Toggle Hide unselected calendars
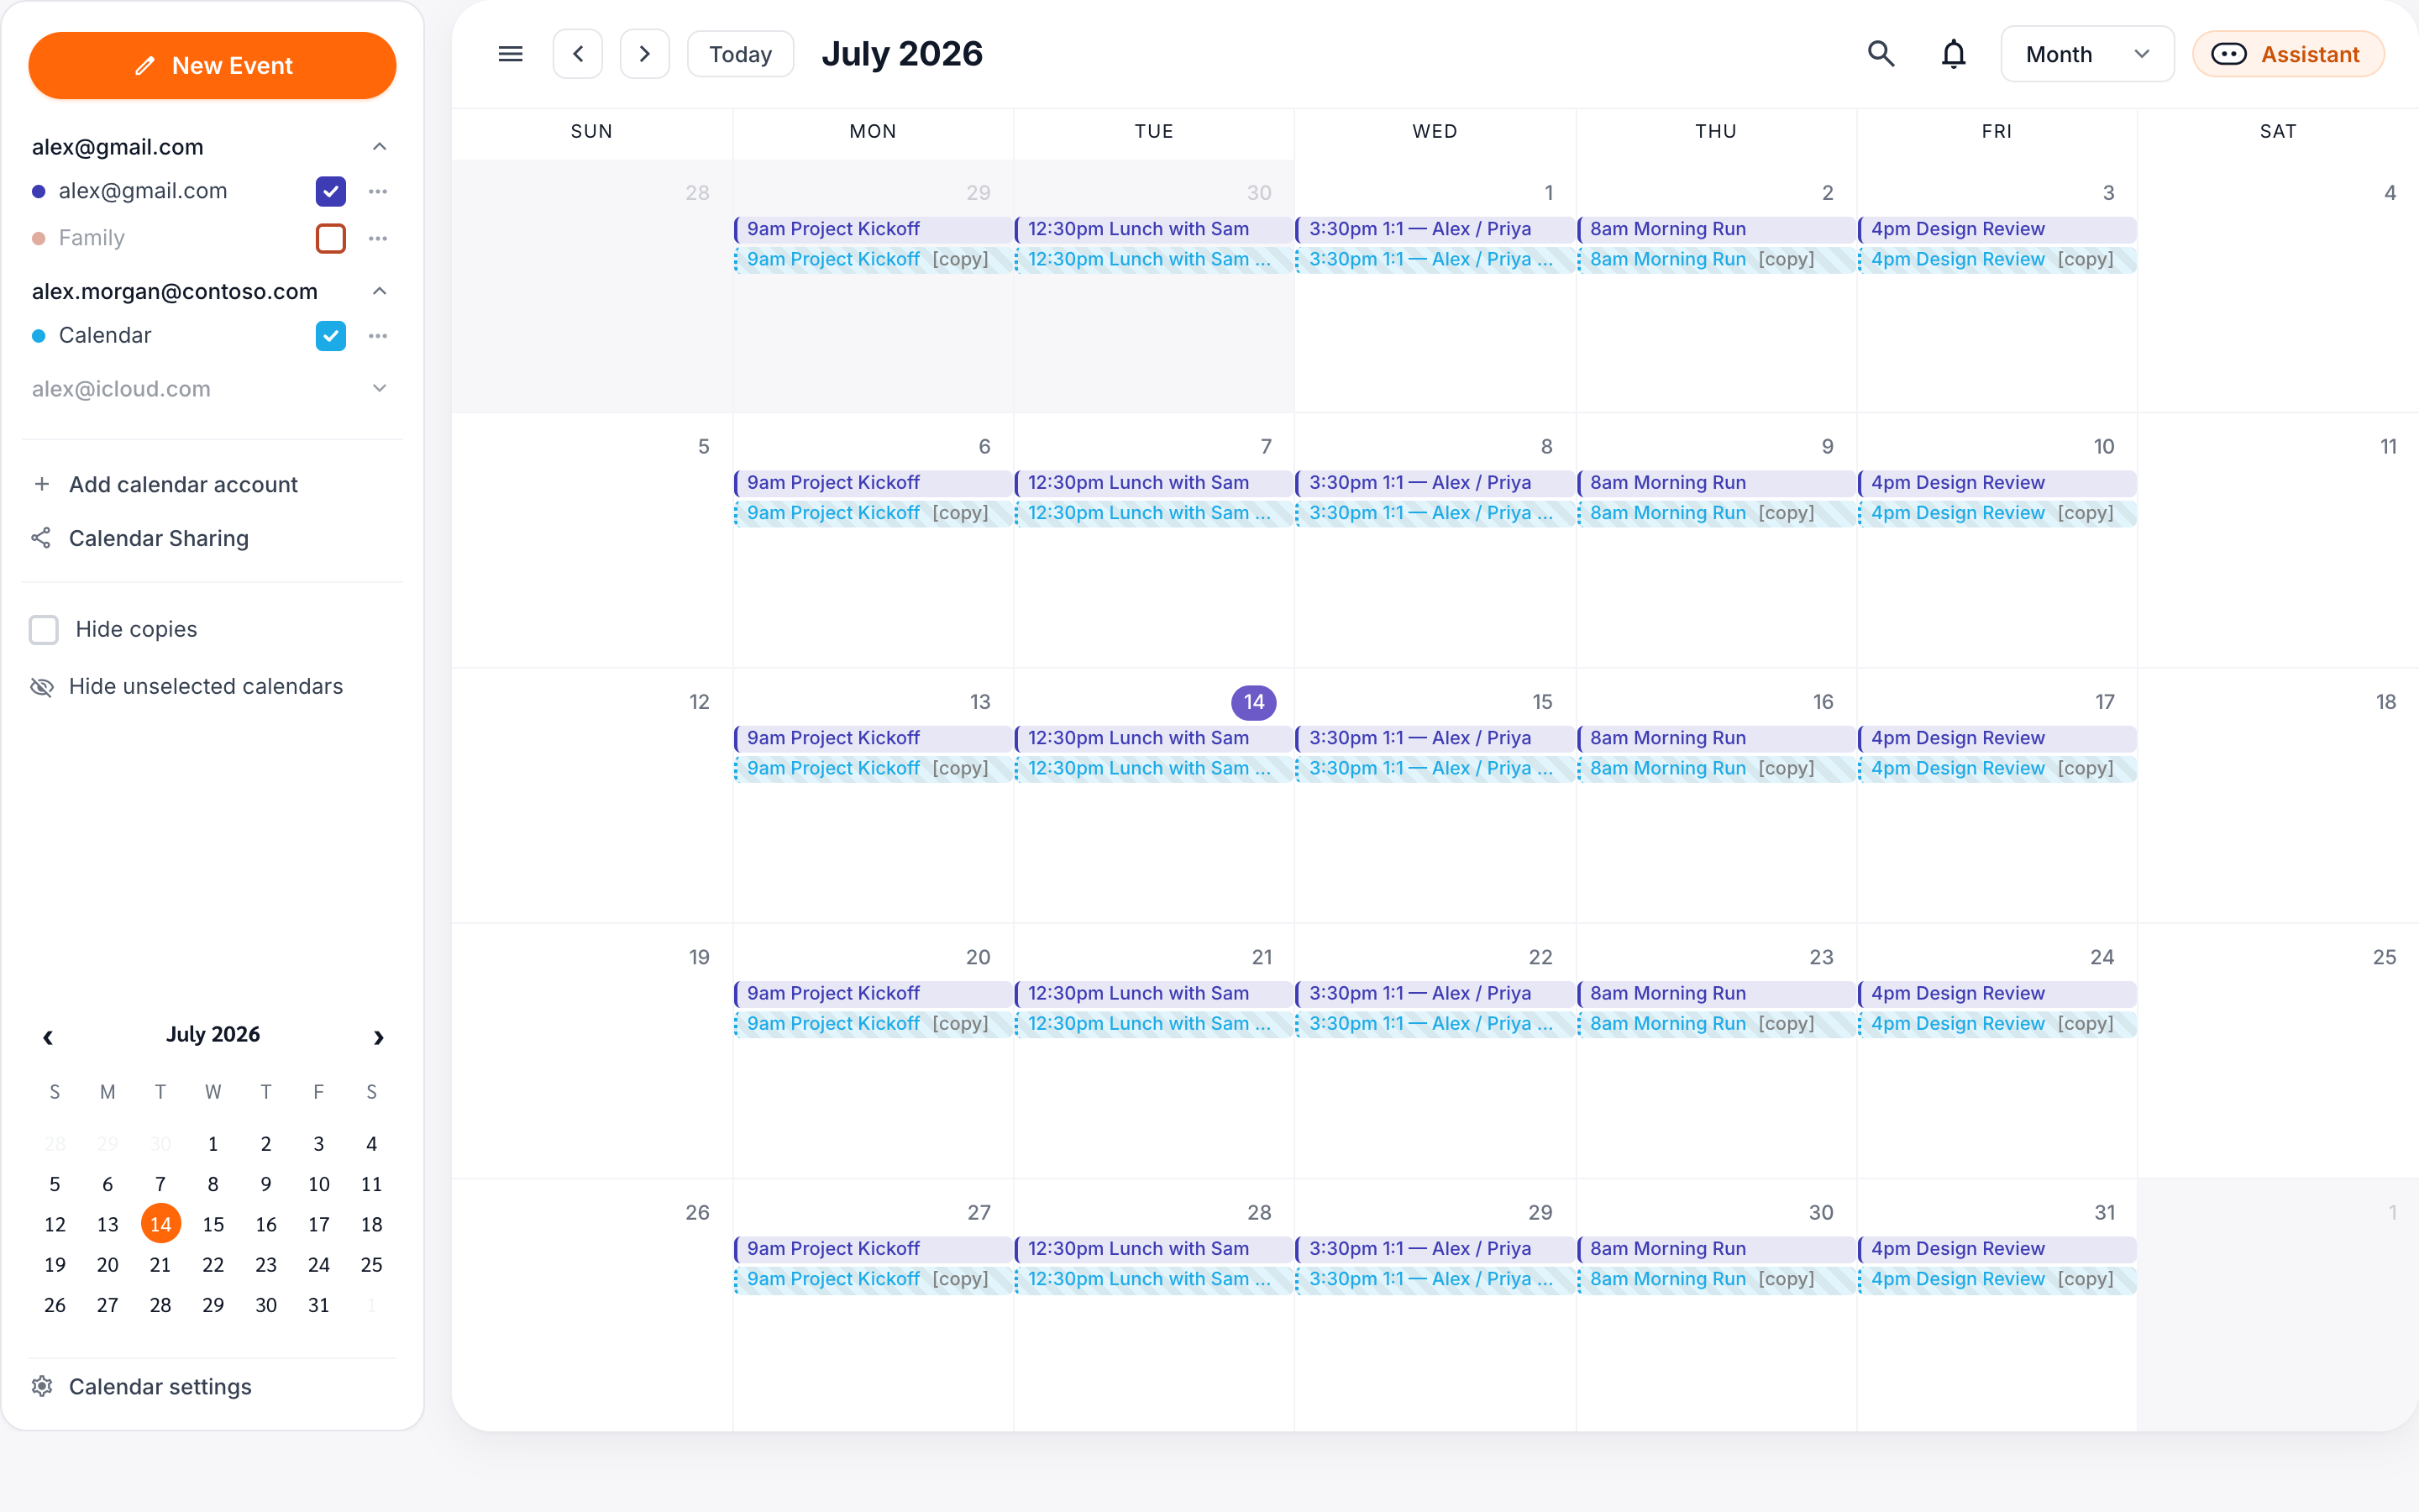 point(187,686)
